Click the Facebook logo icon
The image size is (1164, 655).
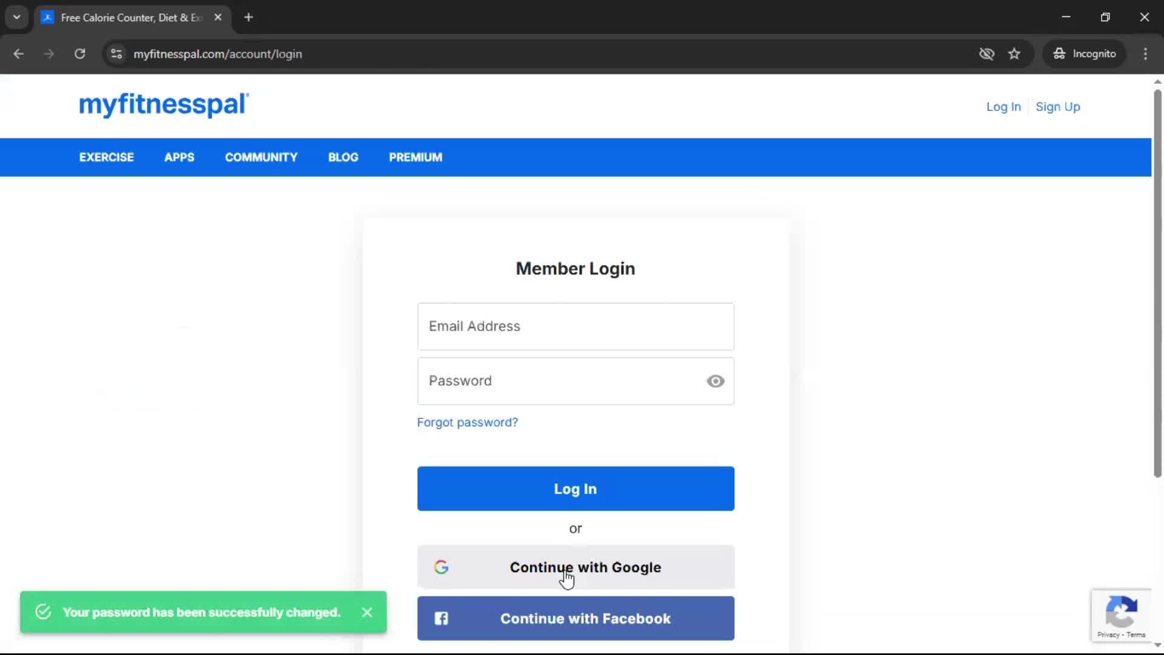[441, 619]
